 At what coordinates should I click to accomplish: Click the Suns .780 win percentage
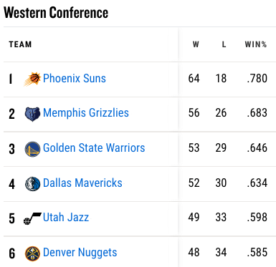click(257, 78)
